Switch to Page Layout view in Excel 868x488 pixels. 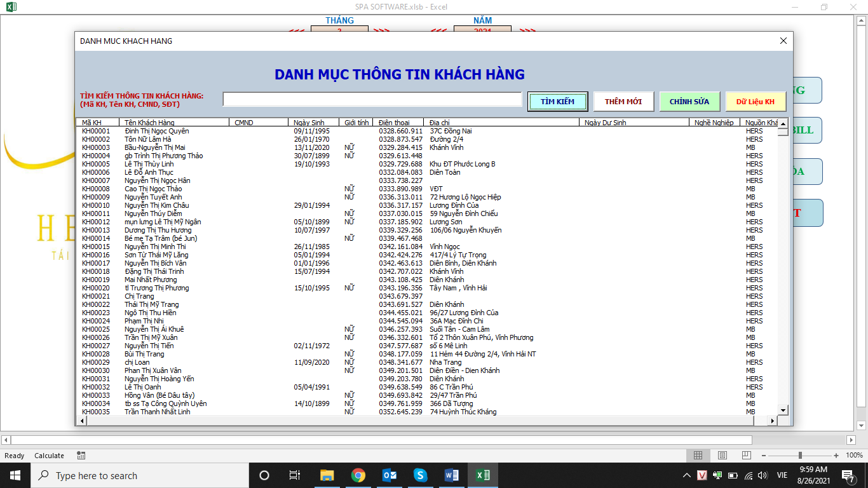(722, 456)
